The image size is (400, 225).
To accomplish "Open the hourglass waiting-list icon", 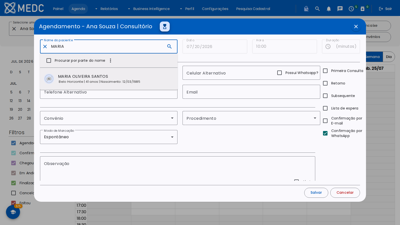I will [165, 26].
